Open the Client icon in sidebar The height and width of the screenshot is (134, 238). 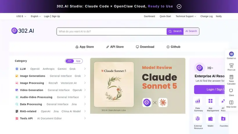(x=231, y=91)
